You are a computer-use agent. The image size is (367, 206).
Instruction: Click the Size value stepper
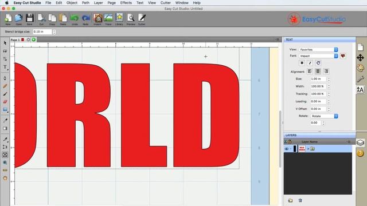pos(329,79)
